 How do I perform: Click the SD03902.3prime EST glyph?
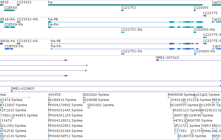[89, 108]
